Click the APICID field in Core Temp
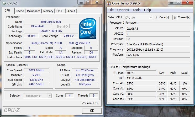Image resolution: width=195 pixels, height=117 pixels. click(158, 34)
